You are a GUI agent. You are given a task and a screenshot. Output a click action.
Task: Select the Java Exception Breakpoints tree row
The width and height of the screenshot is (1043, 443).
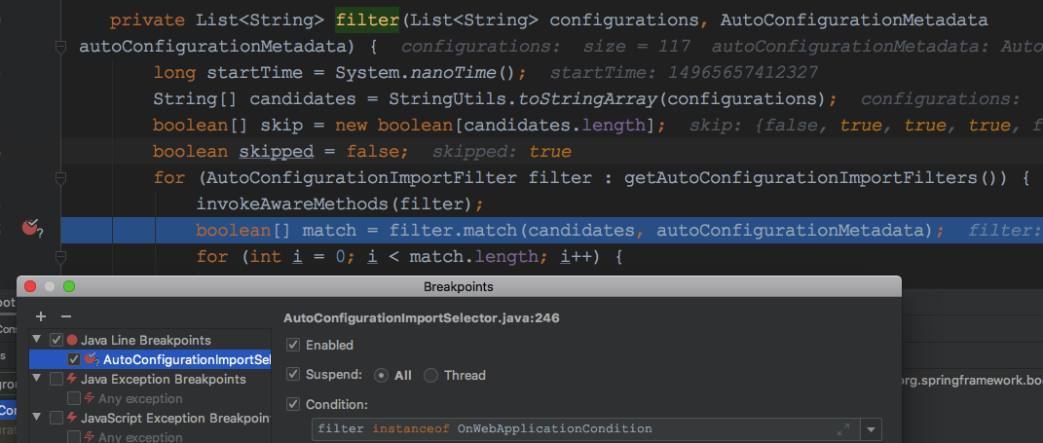(x=150, y=379)
